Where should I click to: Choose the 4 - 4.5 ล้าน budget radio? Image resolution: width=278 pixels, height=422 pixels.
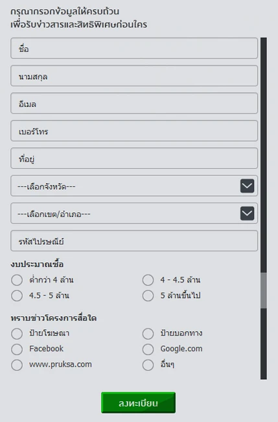pyautogui.click(x=148, y=280)
